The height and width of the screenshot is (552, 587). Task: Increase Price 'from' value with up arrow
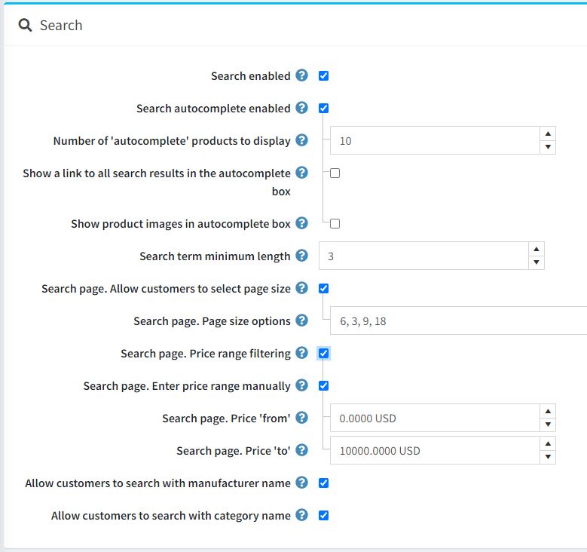tap(548, 411)
